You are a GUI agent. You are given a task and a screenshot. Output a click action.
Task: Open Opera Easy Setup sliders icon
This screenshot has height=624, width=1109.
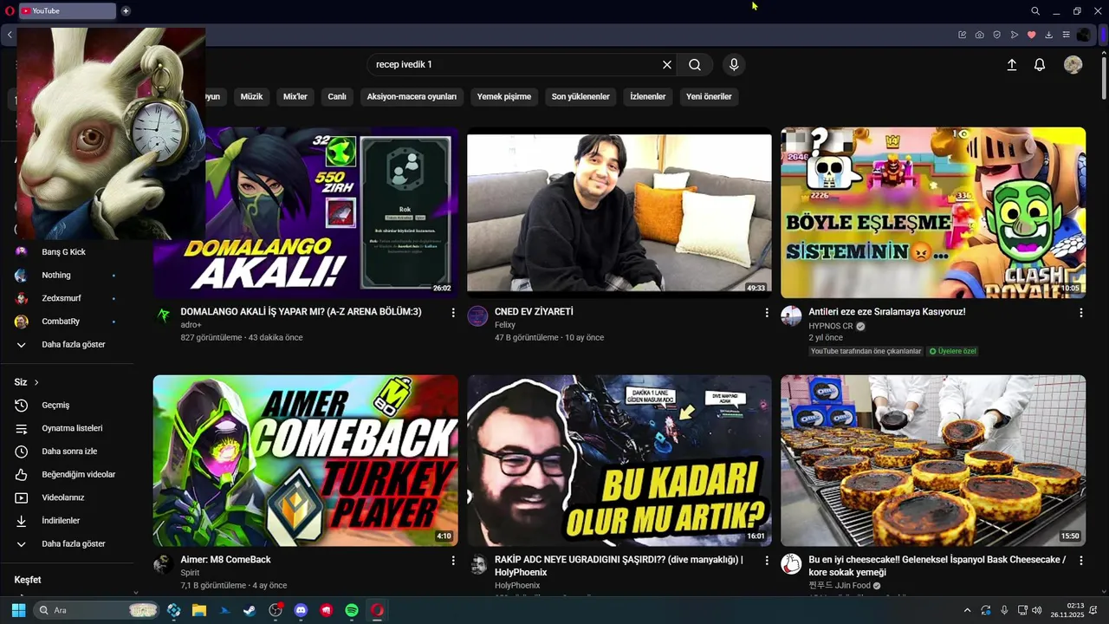click(1066, 35)
